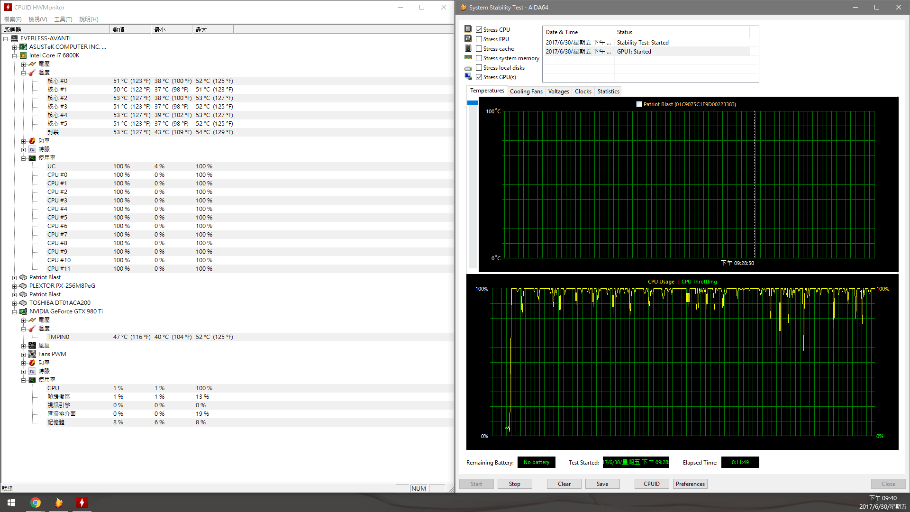Click the disk icon beside Stress local disks
910x512 pixels.
[468, 68]
